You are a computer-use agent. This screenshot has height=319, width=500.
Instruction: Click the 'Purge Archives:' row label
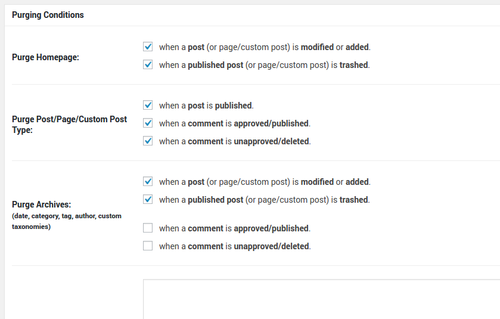pyautogui.click(x=41, y=205)
